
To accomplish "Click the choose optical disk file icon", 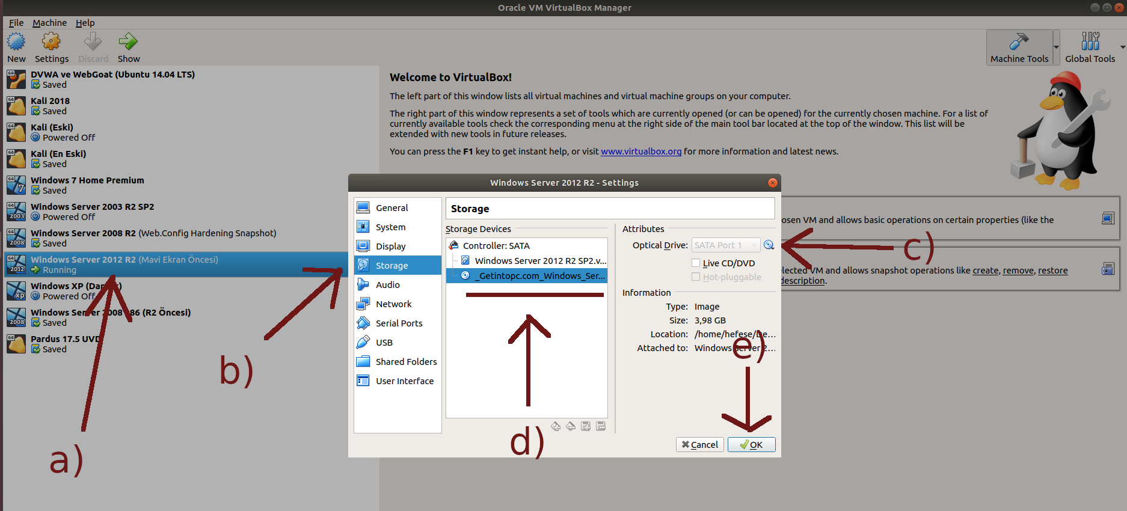I will [769, 245].
